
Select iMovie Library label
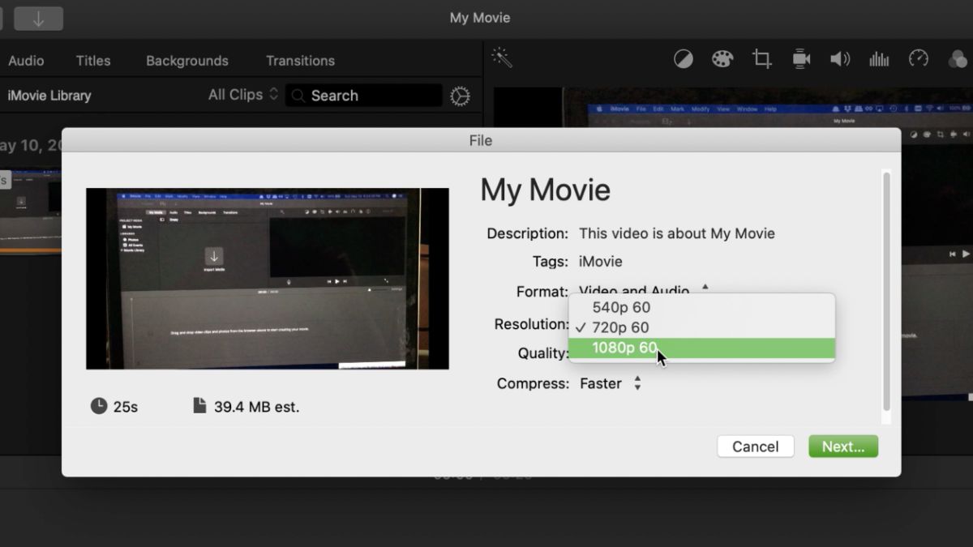[49, 96]
